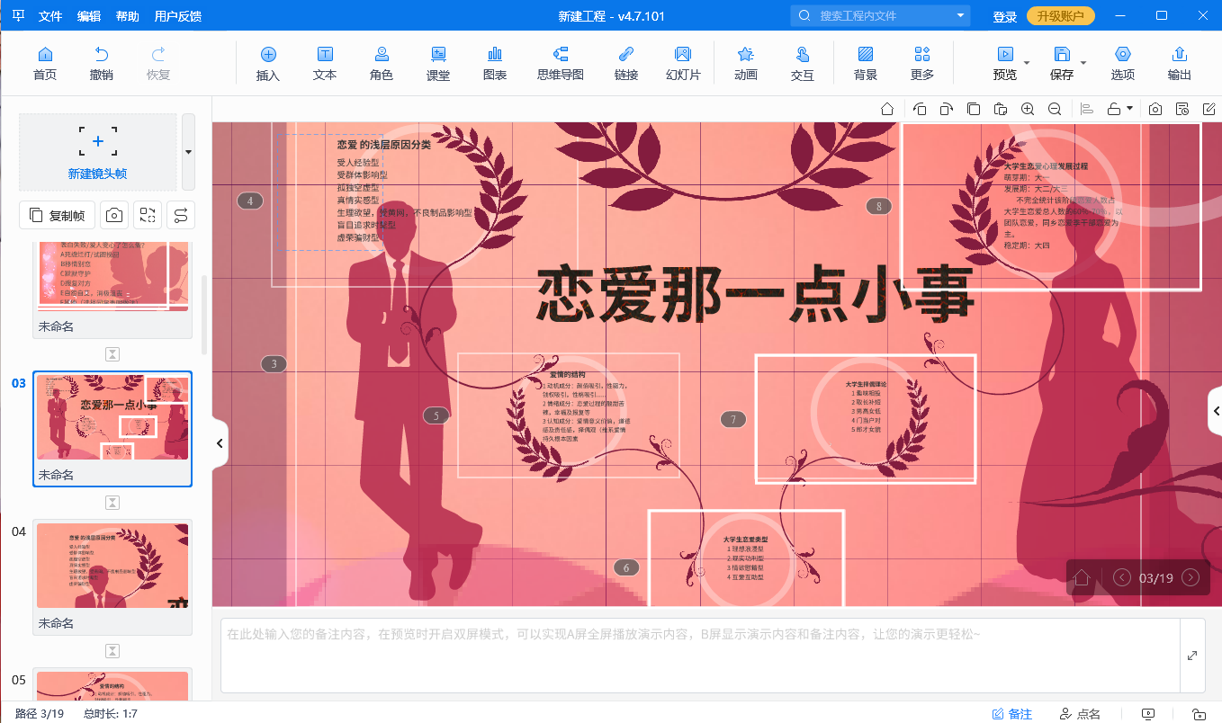Click the 搜索工程内文件 search field
Viewport: 1222px width, 723px height.
880,16
